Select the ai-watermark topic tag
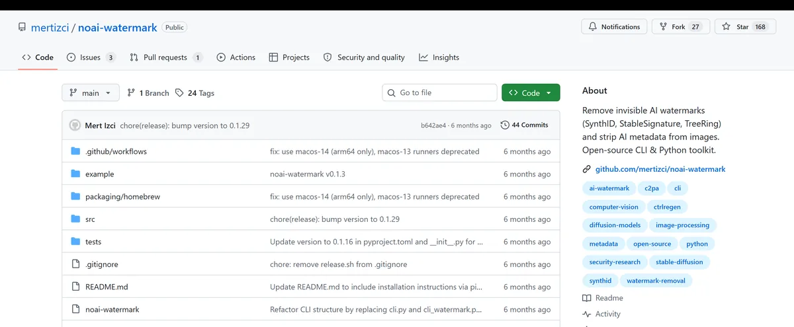The width and height of the screenshot is (794, 327). [x=609, y=188]
